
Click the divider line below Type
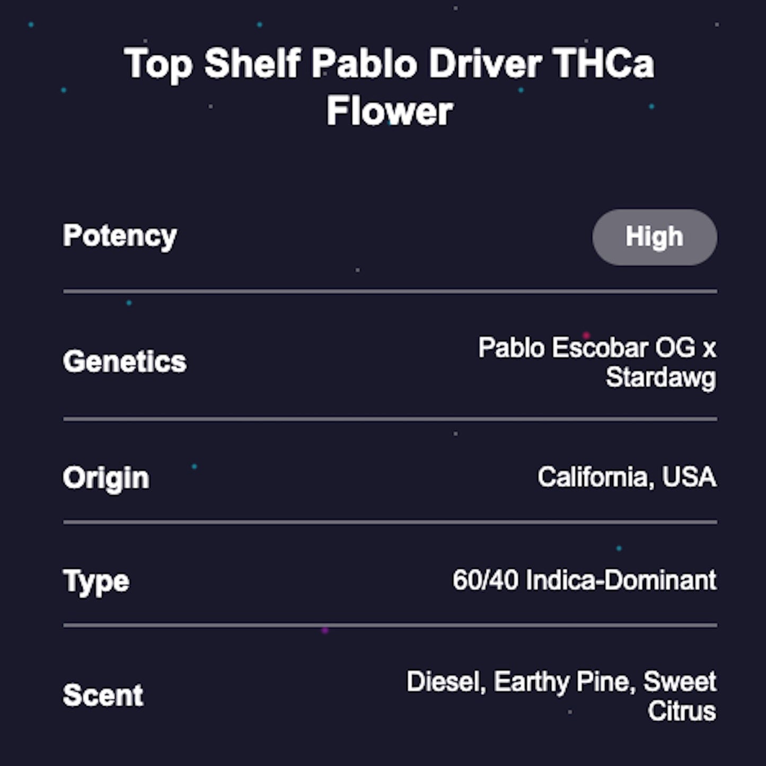(x=390, y=626)
